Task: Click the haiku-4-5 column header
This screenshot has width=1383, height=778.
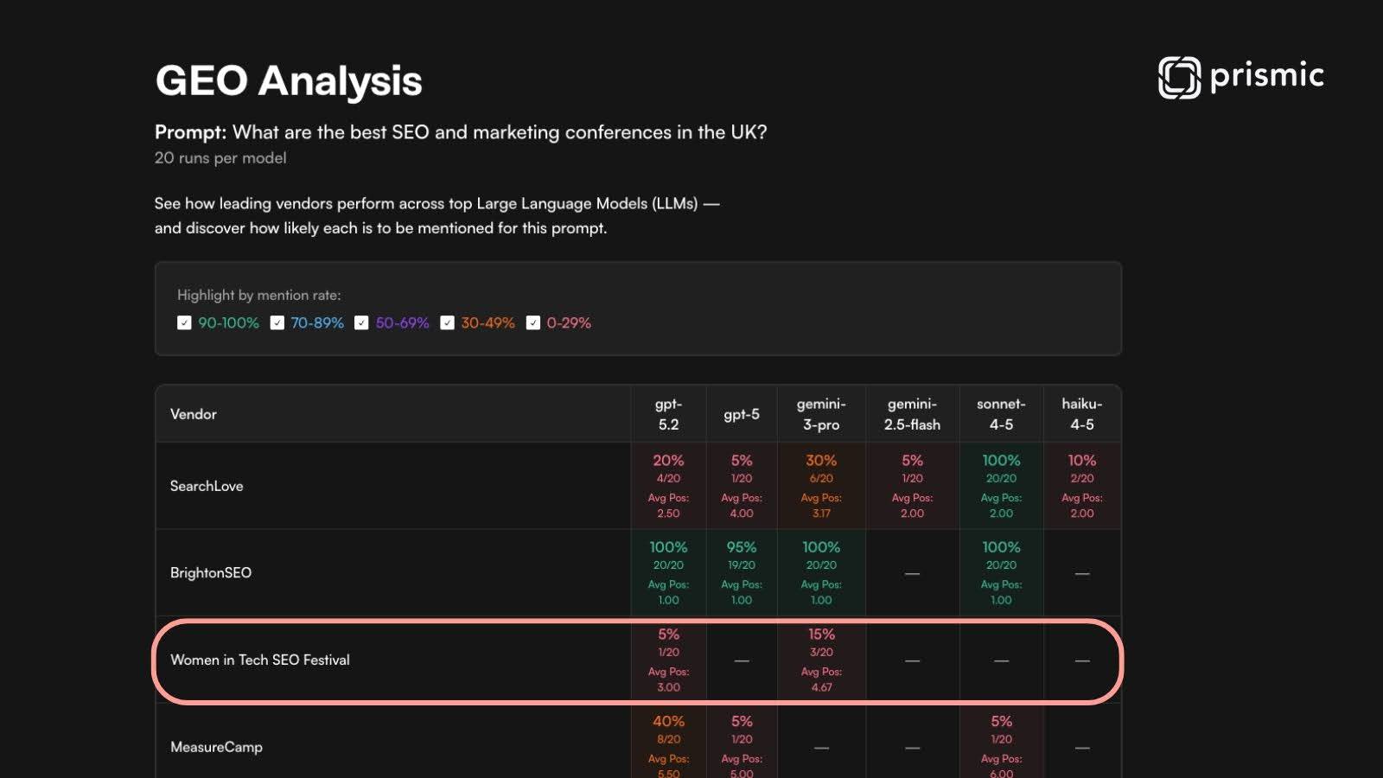Action: (1081, 413)
